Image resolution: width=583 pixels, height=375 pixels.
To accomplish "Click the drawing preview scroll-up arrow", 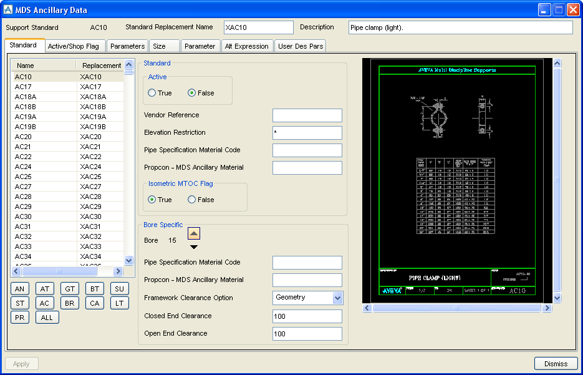I will click(x=557, y=63).
